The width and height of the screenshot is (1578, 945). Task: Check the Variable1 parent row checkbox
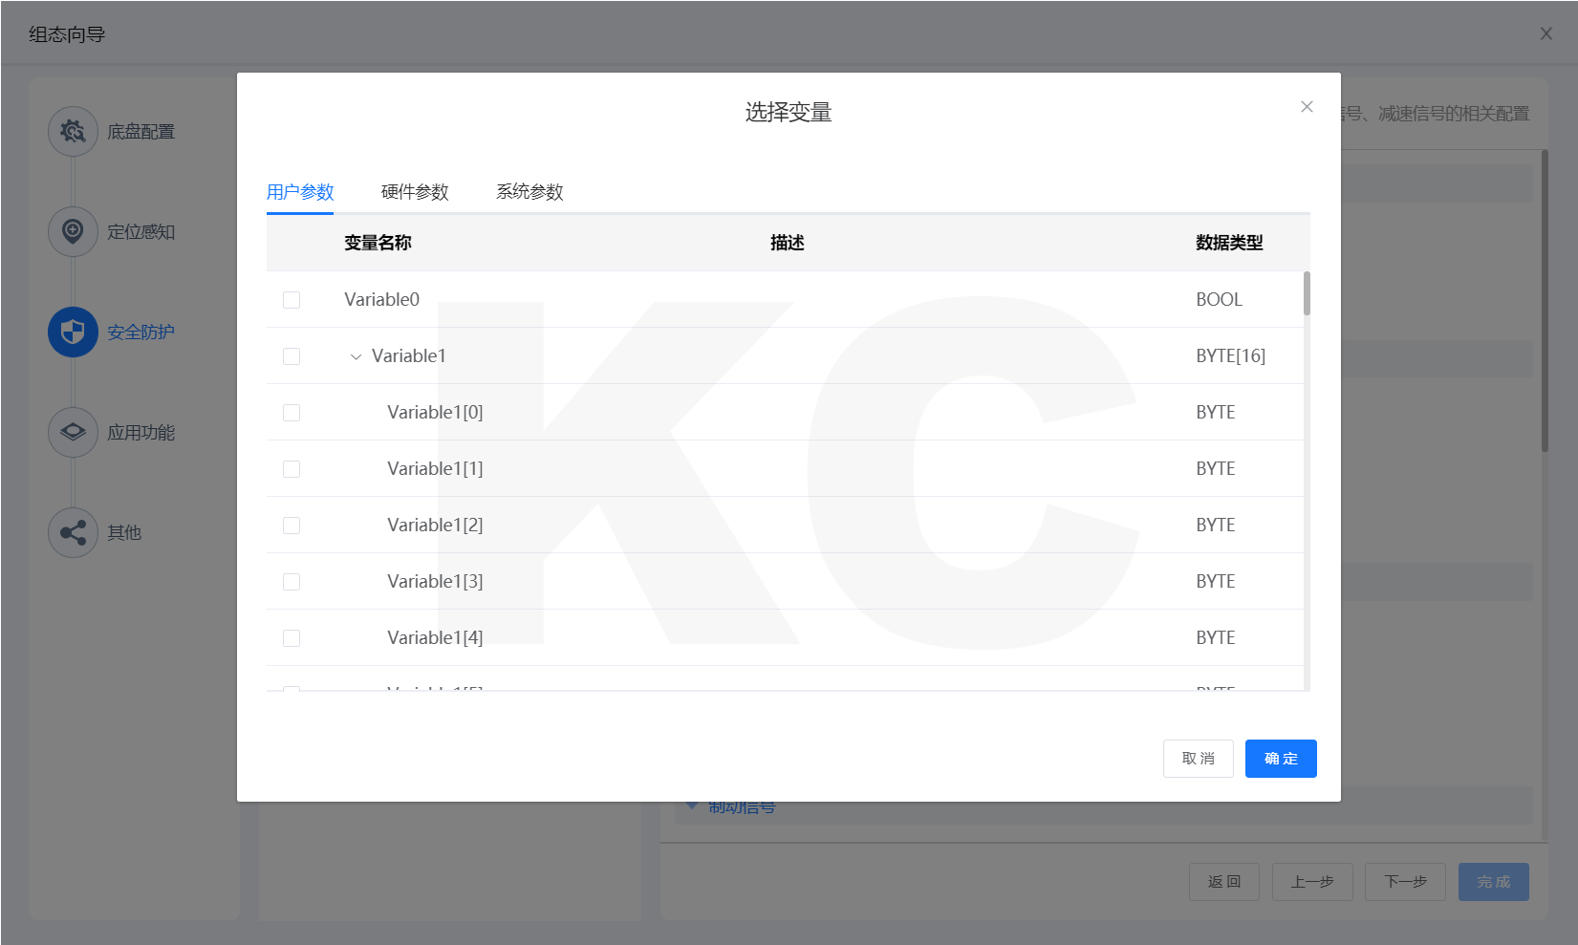click(292, 356)
